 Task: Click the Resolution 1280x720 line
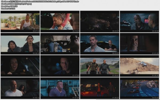[x=9, y=6]
